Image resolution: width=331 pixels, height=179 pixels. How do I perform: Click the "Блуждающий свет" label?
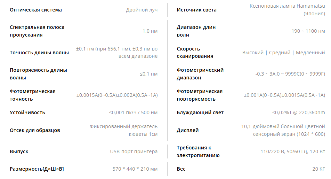tap(200, 112)
